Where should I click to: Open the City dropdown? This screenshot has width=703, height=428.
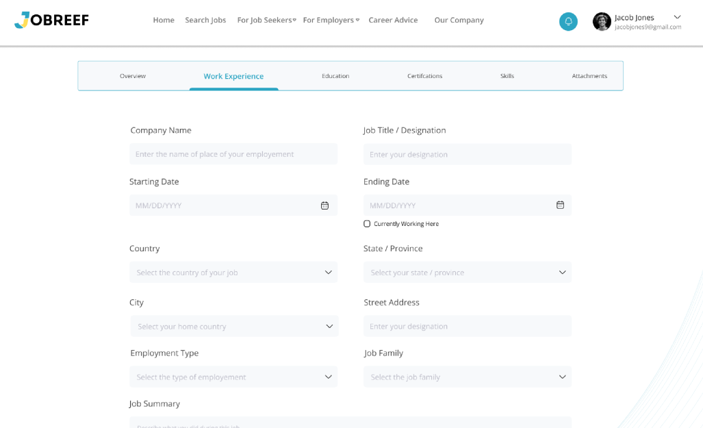pos(234,326)
